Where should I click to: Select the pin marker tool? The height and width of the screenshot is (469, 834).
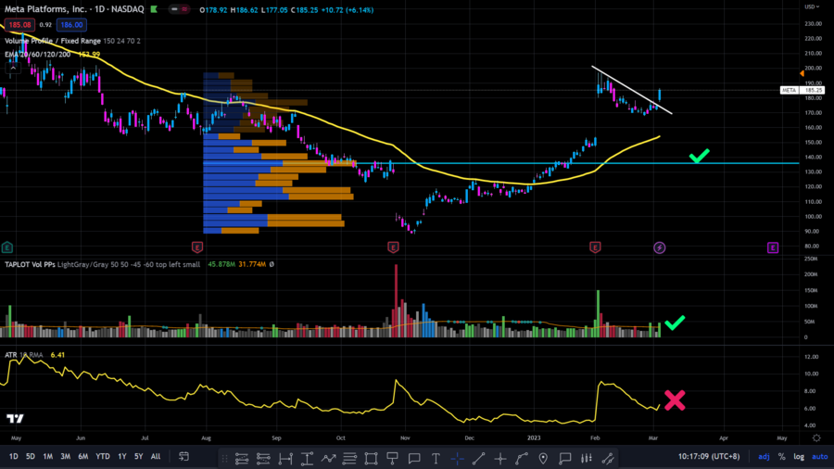pos(543,458)
